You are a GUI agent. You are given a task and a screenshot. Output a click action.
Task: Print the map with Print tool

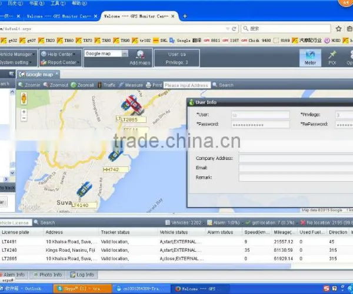click(x=154, y=85)
